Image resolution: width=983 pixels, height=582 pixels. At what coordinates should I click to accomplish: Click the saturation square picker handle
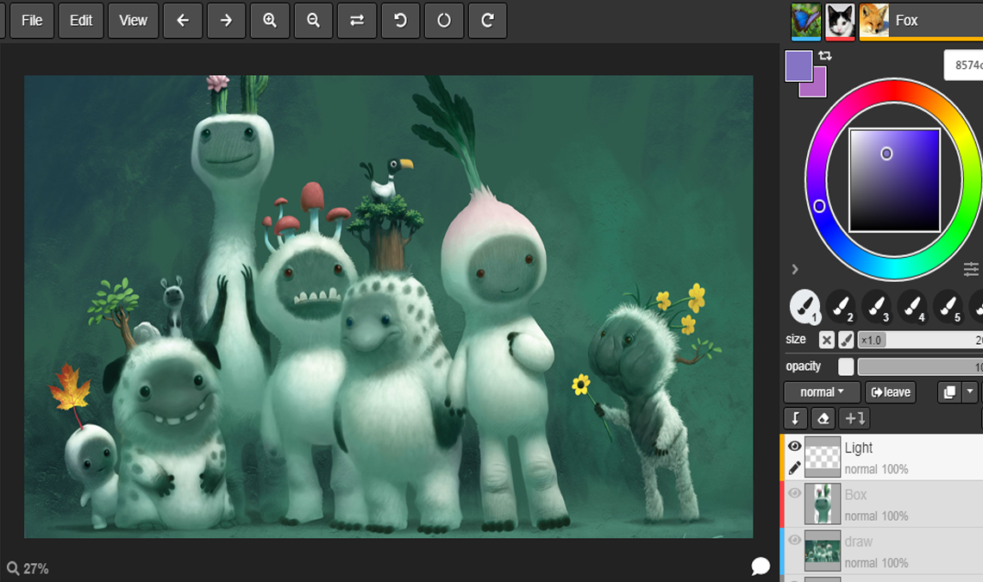coord(886,153)
